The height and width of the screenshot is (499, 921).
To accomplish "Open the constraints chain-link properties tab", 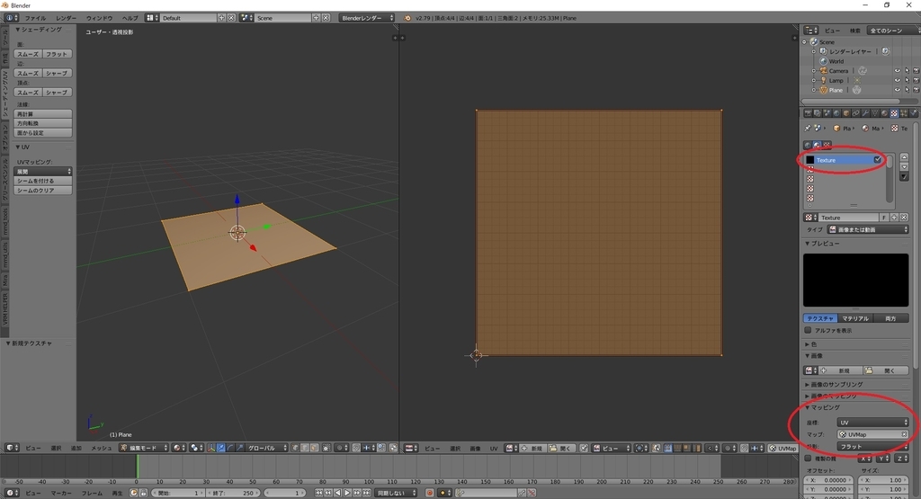I will click(856, 113).
